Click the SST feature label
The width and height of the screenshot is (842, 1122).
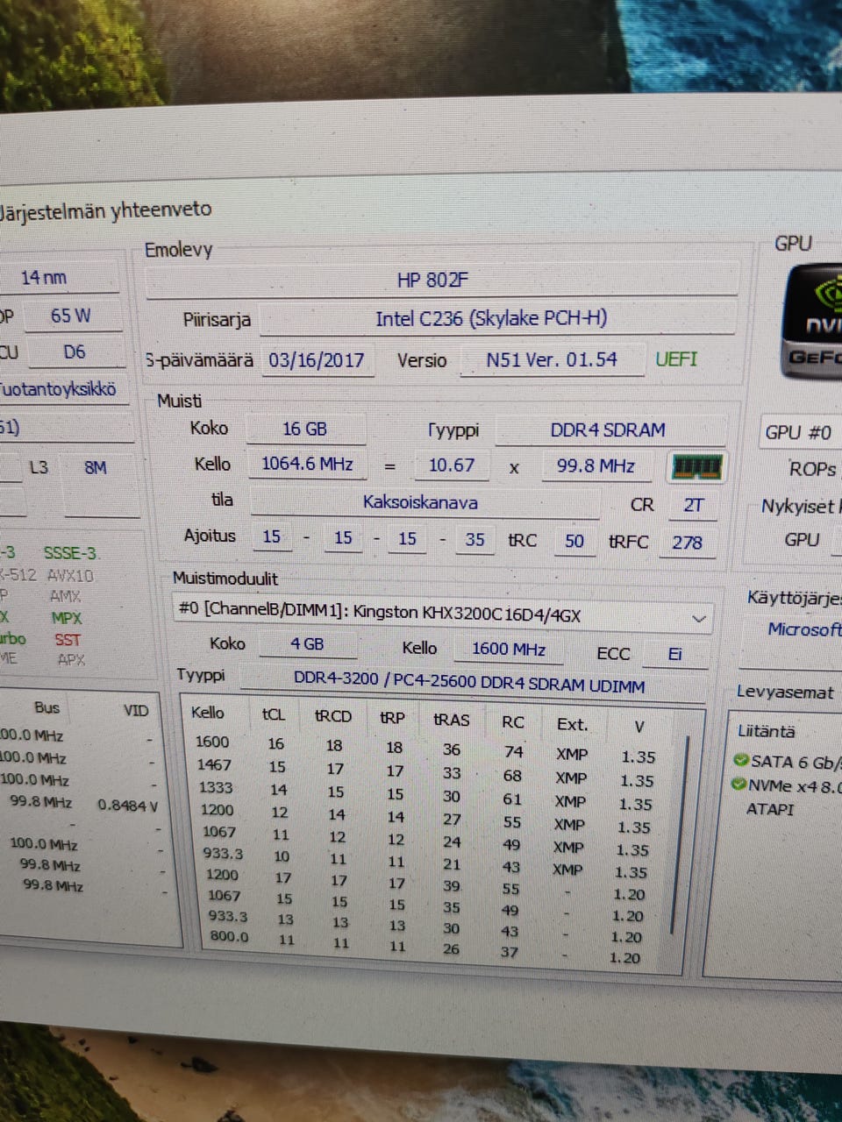(x=68, y=640)
